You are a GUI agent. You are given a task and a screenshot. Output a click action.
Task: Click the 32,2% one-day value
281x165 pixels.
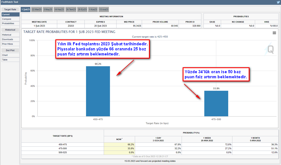click(x=178, y=148)
